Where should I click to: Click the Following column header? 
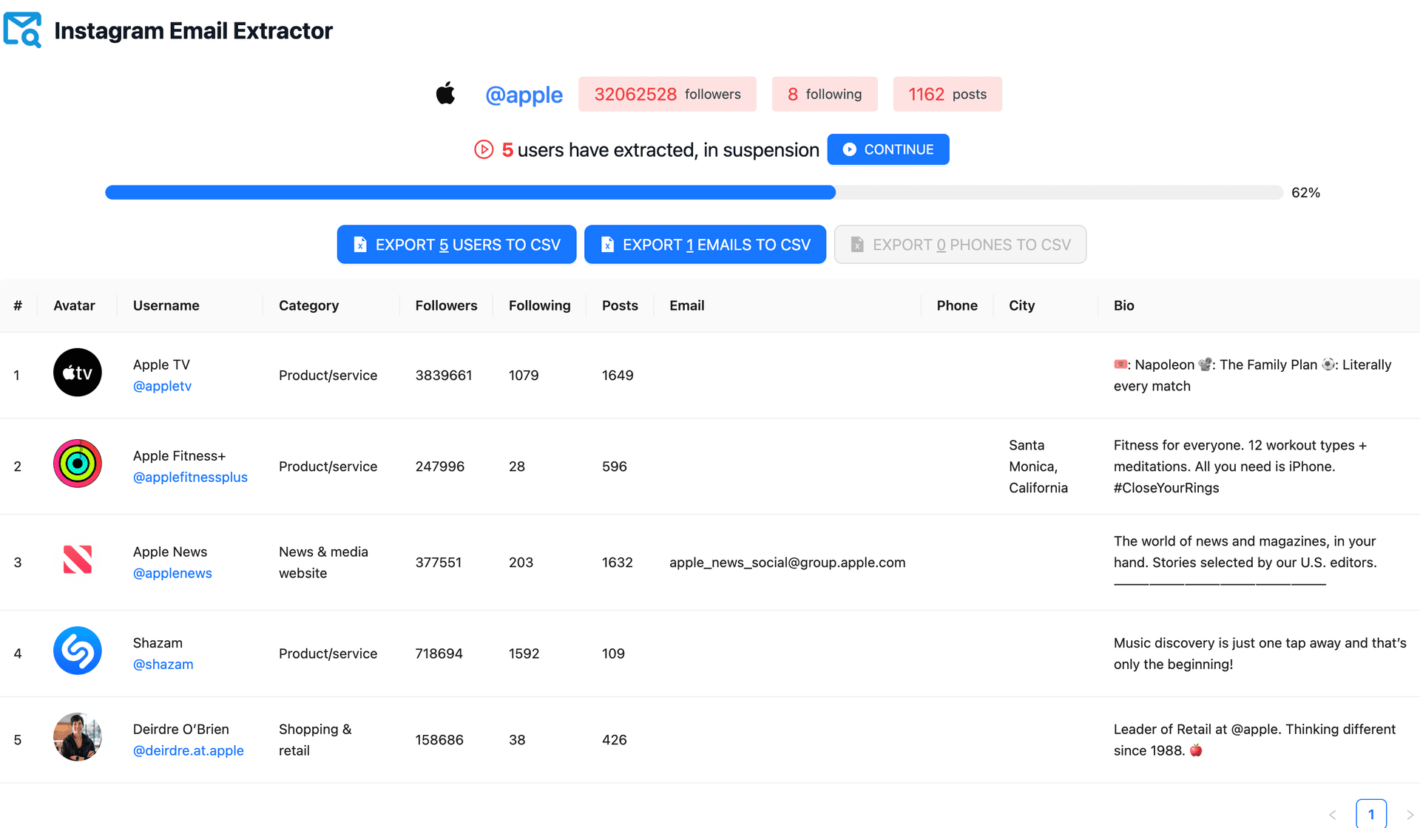[x=539, y=305]
